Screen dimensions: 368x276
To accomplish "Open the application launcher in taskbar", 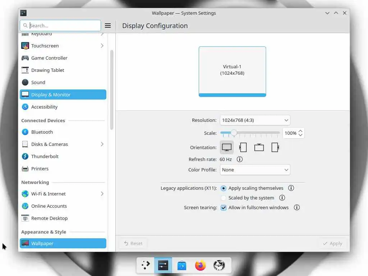I will tap(146, 266).
